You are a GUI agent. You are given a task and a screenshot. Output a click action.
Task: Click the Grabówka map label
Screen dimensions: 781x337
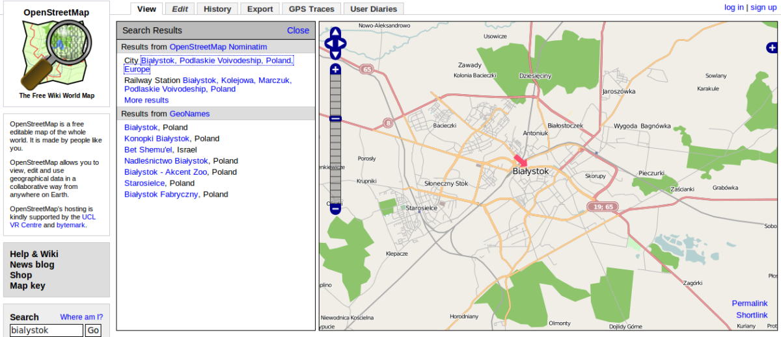click(x=726, y=188)
